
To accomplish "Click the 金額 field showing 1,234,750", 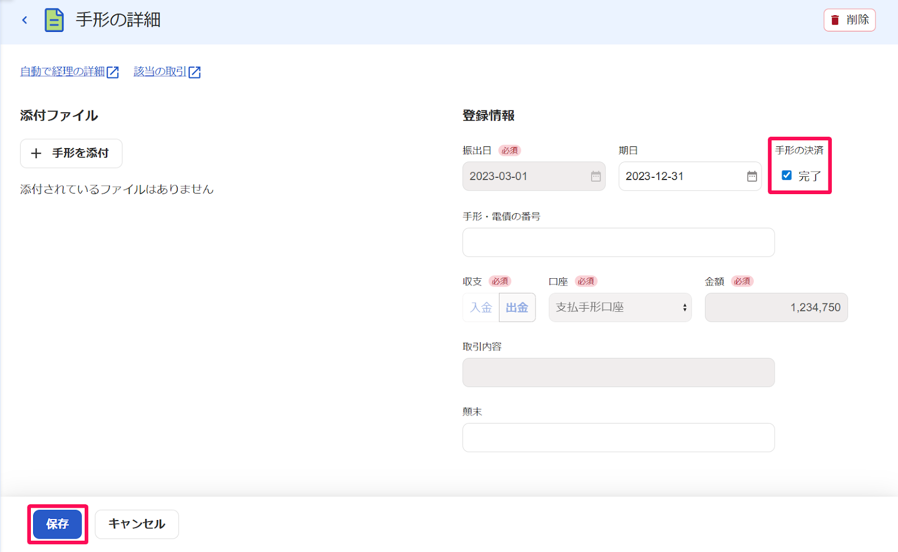I will pos(776,307).
